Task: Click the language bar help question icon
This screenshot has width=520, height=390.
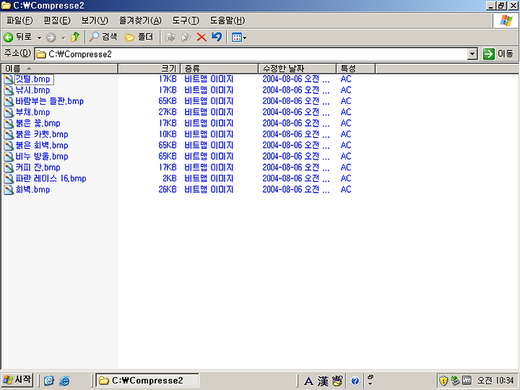Action: [355, 381]
